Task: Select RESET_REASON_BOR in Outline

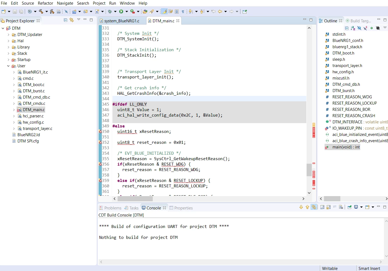Action: click(351, 109)
